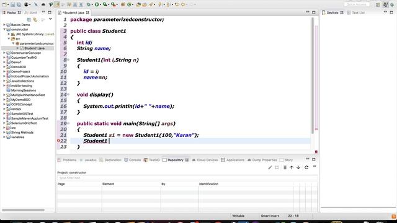
Task: Switch to the TestNG tab
Action: [x=151, y=160]
